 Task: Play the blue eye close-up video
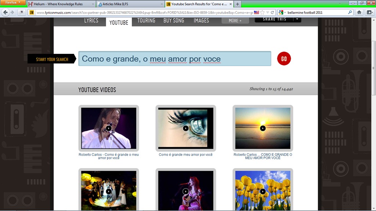tap(186, 128)
